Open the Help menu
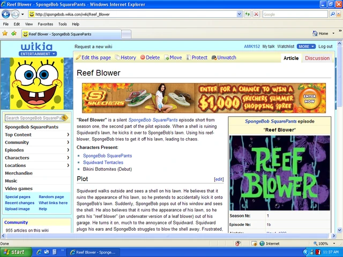The image size is (343, 257). coord(76,24)
